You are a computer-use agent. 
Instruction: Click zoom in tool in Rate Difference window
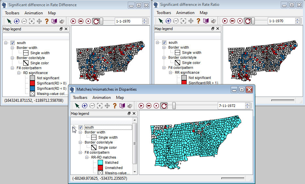pos(17,21)
